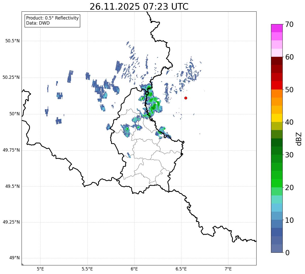Click the colorbar tick label "60"
The width and height of the screenshot is (305, 274).
[289, 57]
